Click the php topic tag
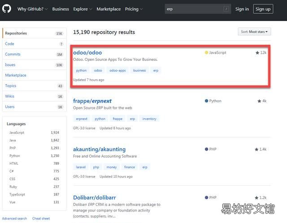The height and width of the screenshot is (223, 287). (x=96, y=167)
